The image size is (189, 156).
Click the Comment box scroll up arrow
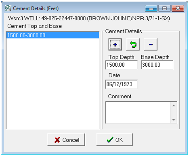[174, 105]
